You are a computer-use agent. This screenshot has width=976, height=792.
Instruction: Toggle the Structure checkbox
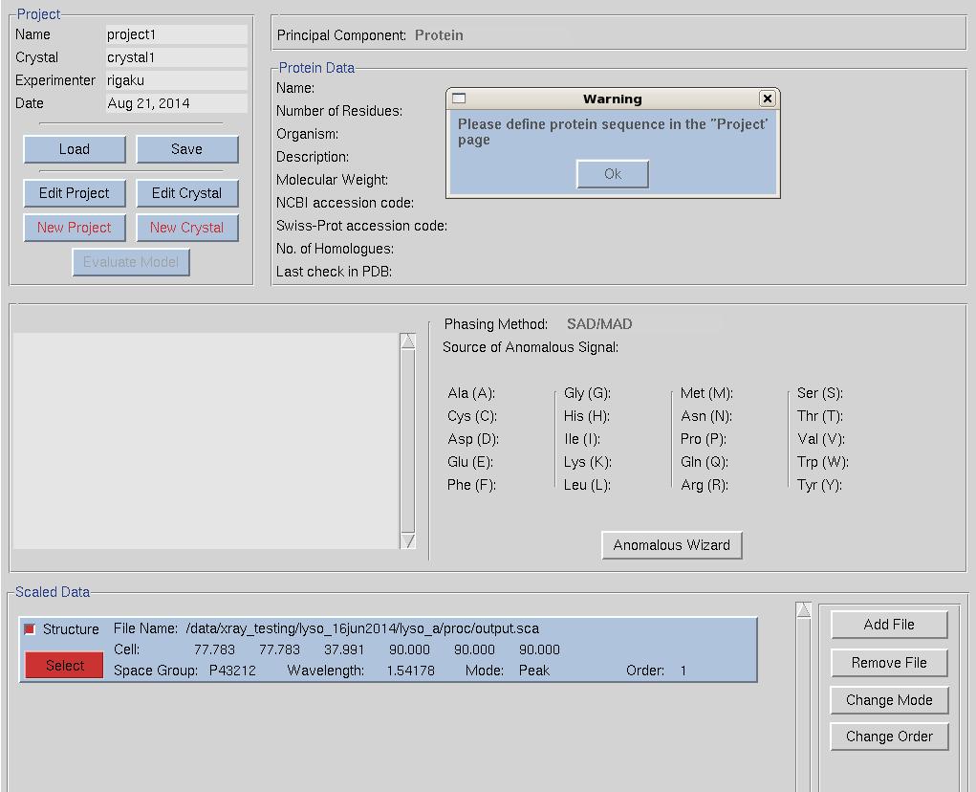coord(30,629)
